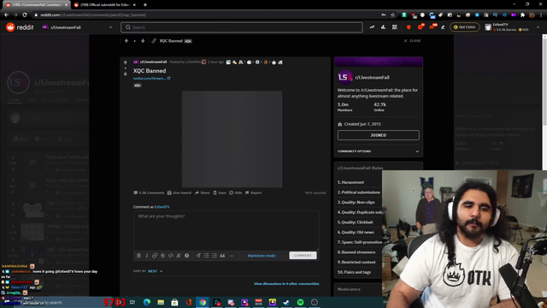Image resolution: width=547 pixels, height=308 pixels.
Task: Toggle numbered list in the comment editor
Action: tap(215, 256)
